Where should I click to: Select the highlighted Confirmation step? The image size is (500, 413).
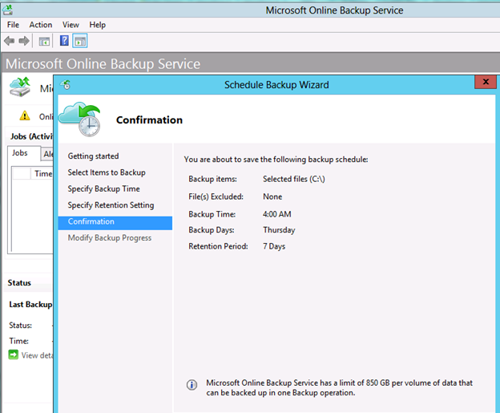tap(115, 223)
